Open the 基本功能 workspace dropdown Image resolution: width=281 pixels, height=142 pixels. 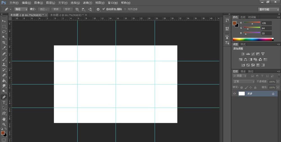pyautogui.click(x=269, y=9)
